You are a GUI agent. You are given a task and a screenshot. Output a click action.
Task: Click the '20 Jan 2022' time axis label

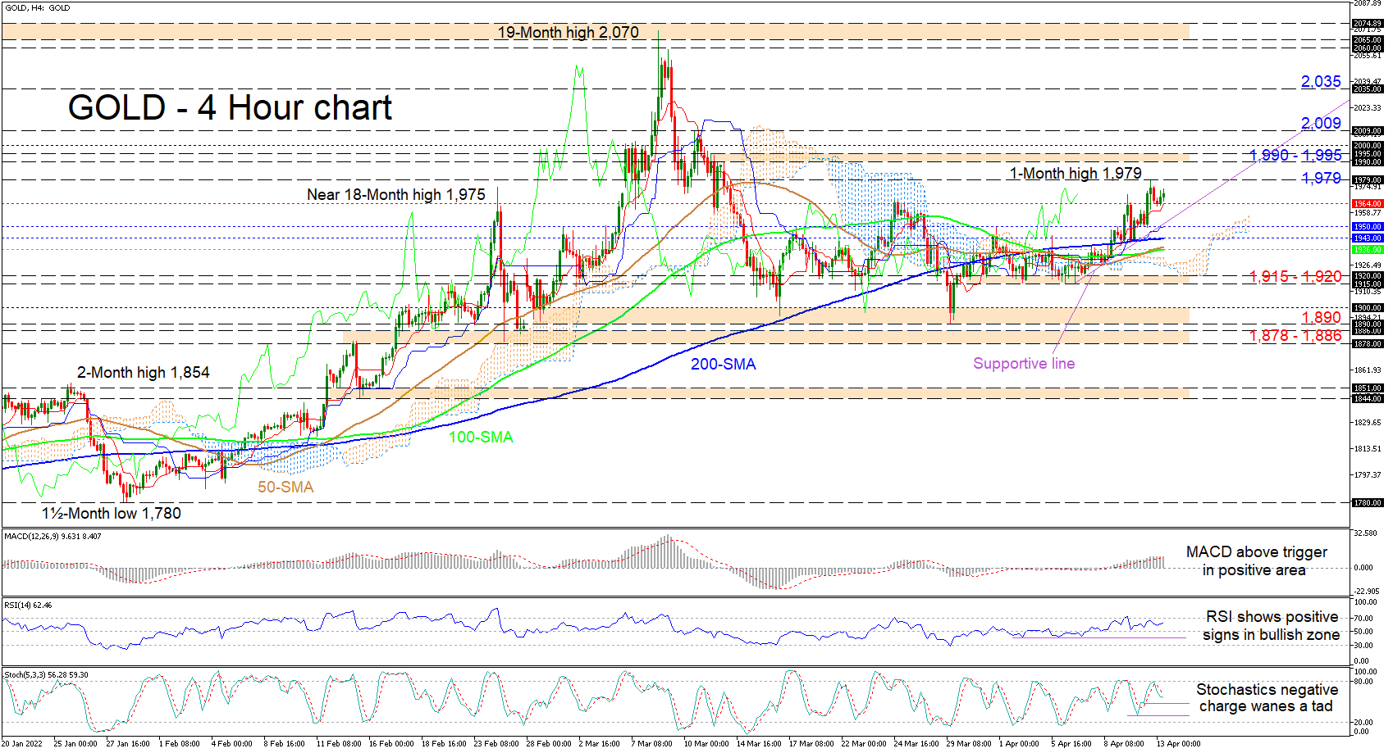(22, 744)
